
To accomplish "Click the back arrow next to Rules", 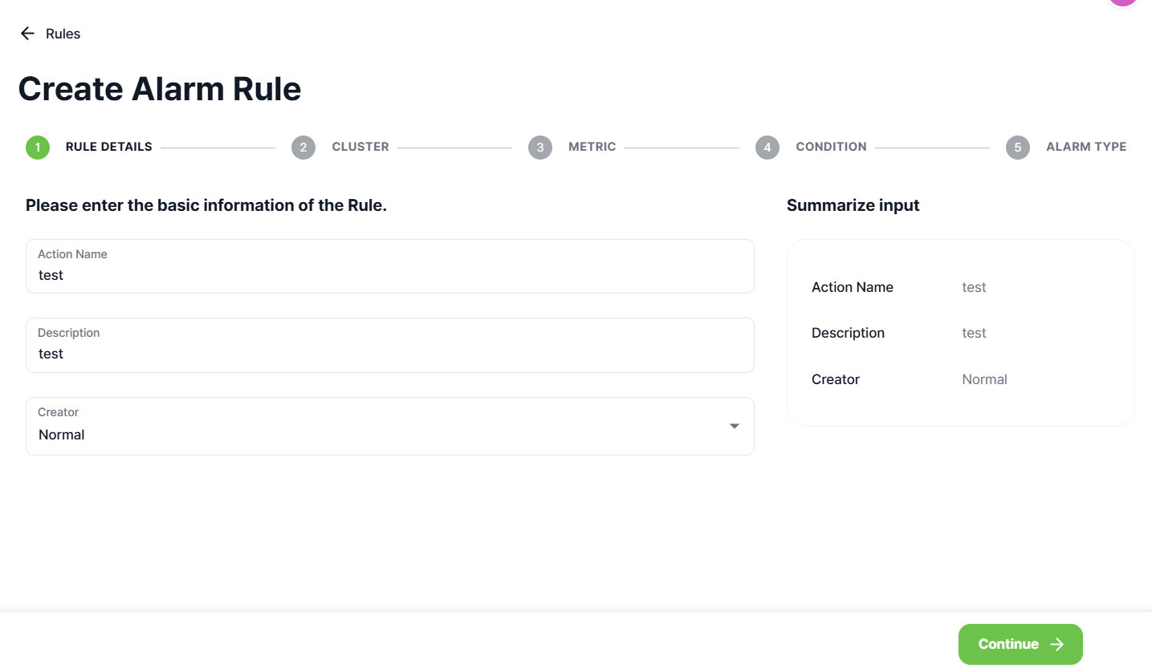I will pyautogui.click(x=27, y=34).
